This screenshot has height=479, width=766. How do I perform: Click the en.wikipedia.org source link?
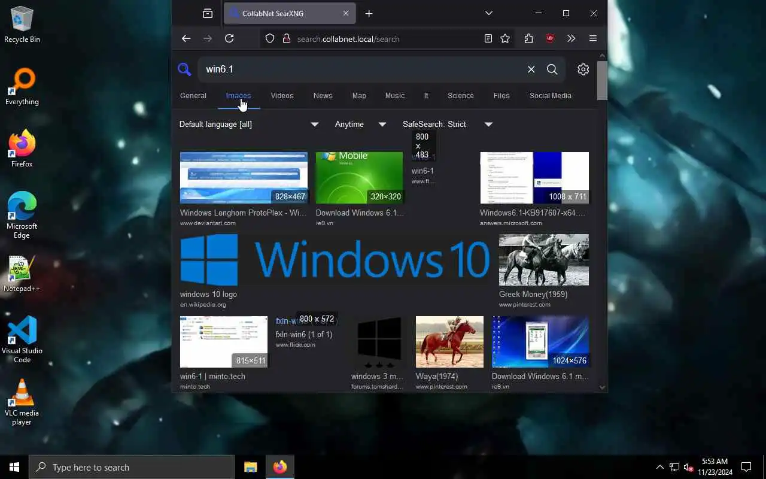pyautogui.click(x=203, y=305)
